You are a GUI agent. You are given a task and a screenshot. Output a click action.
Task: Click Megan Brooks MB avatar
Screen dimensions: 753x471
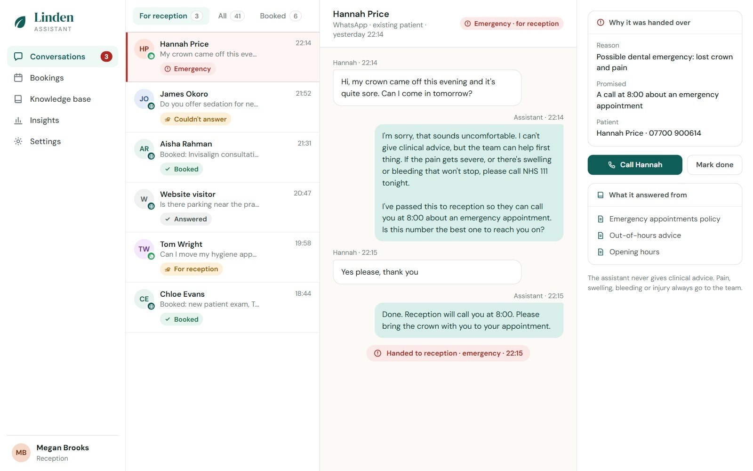[21, 453]
